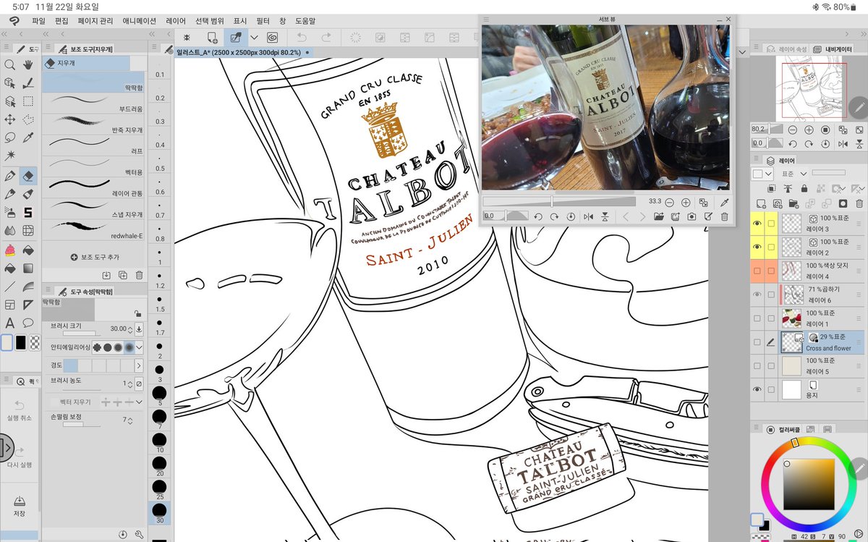
Task: Expand anti-aliasing options chevron
Action: pyautogui.click(x=139, y=347)
